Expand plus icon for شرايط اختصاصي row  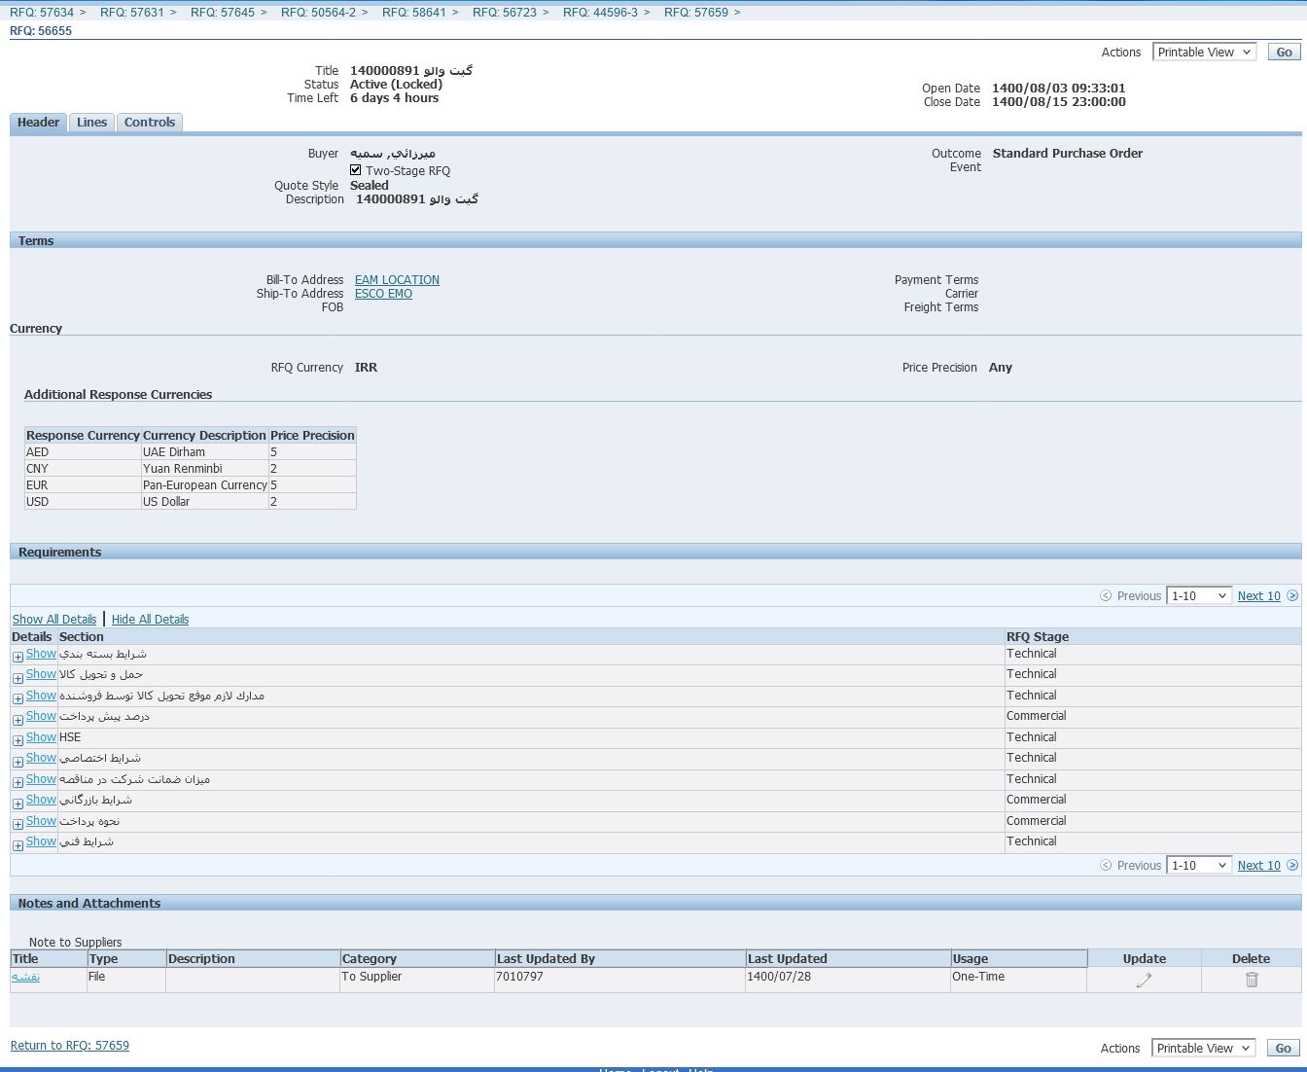pos(18,761)
